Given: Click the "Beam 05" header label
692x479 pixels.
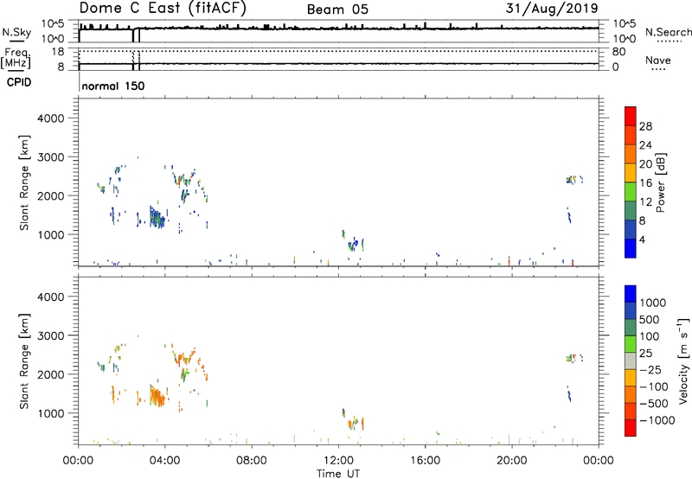Looking at the screenshot, I should (337, 10).
